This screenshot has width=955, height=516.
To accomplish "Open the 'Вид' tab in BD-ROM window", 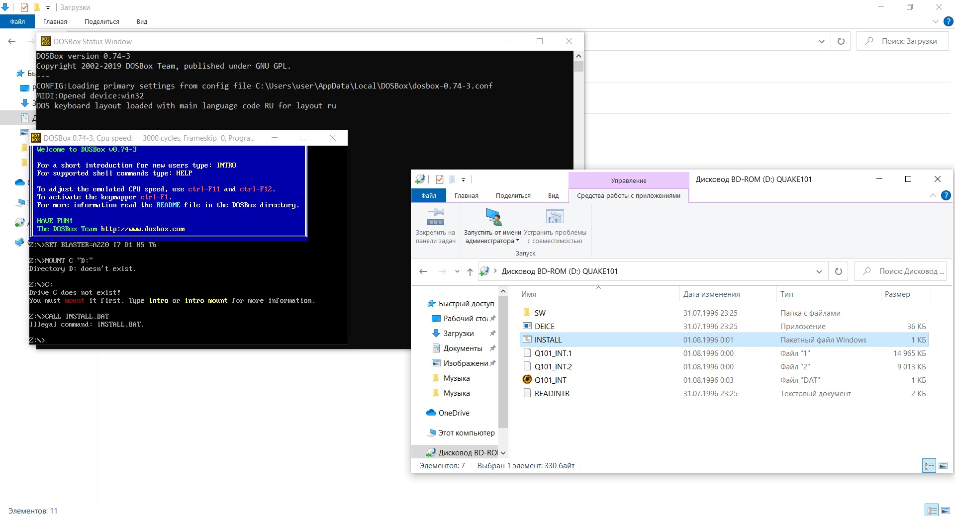I will tap(553, 196).
